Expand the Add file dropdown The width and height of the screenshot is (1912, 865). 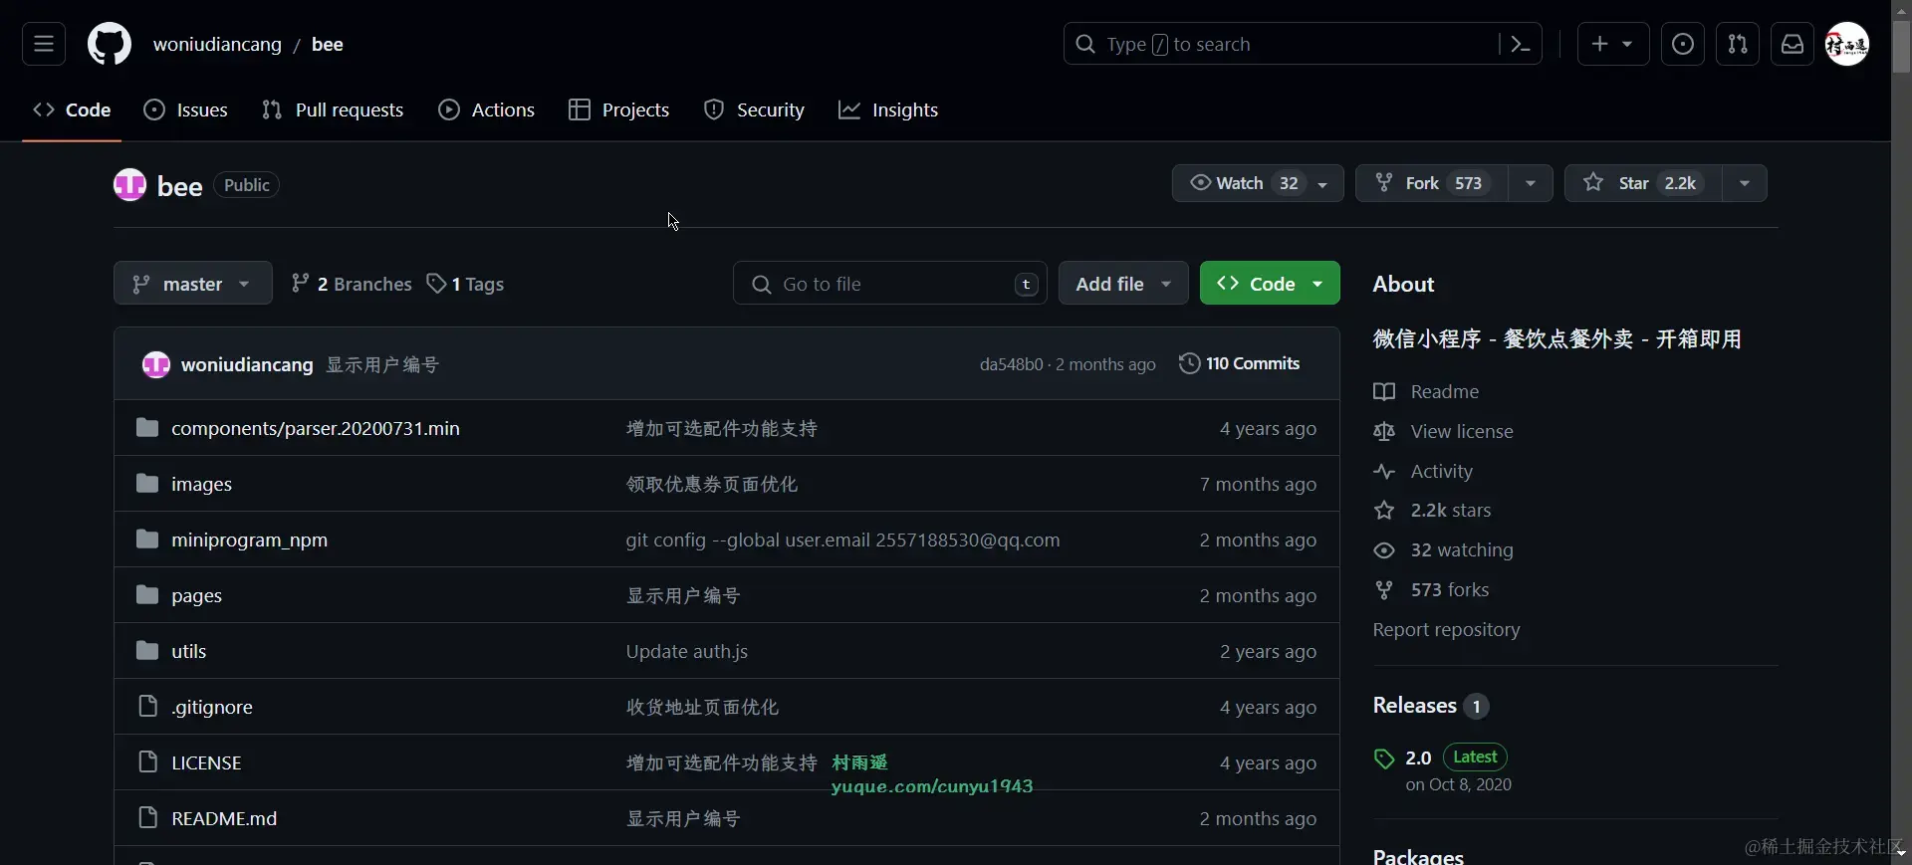tap(1123, 284)
